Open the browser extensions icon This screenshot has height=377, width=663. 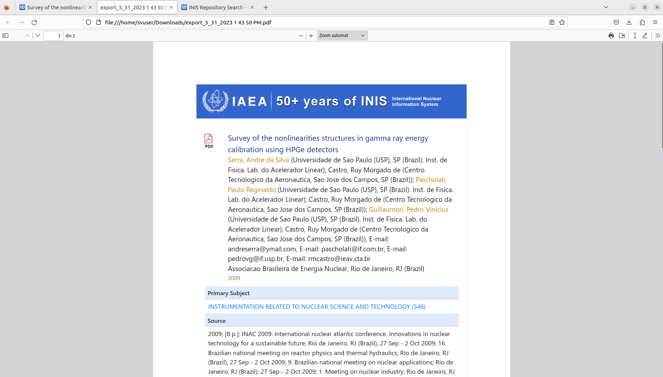642,22
